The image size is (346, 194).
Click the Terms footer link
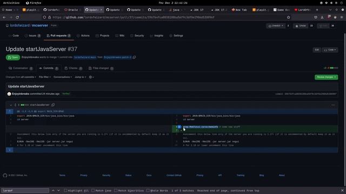(62, 175)
